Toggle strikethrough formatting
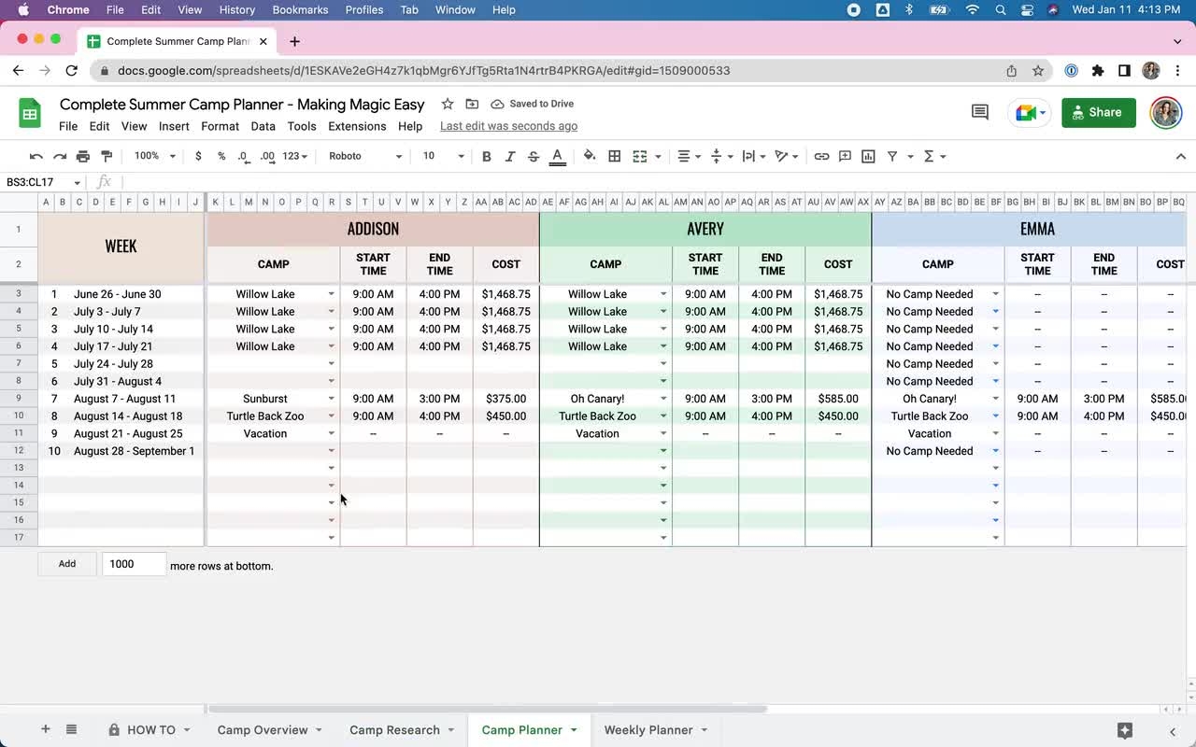Screen dimensions: 1196x747 (x=534, y=156)
